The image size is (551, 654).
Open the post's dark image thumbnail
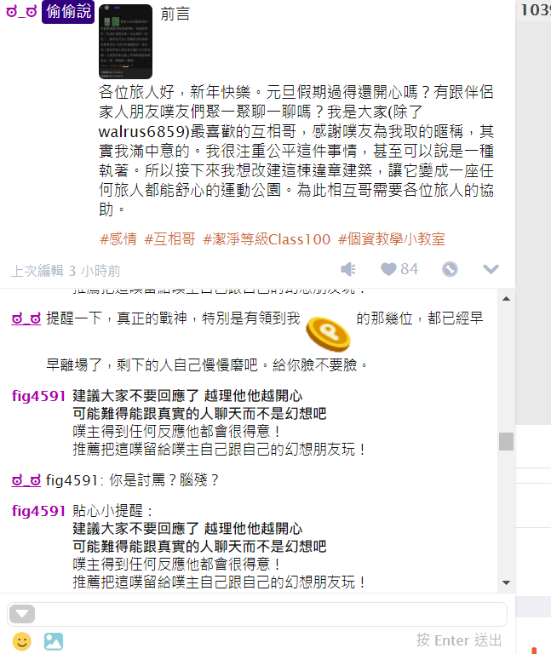[125, 41]
